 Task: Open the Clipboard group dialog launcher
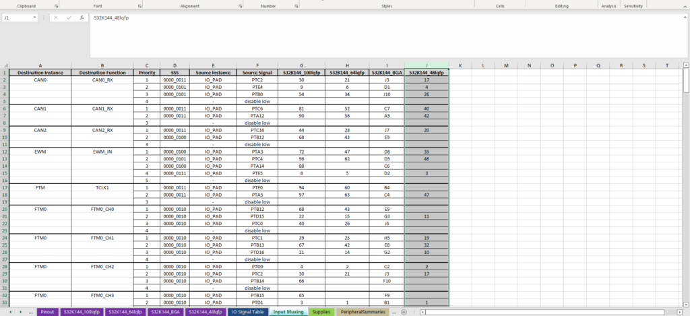[x=56, y=5]
